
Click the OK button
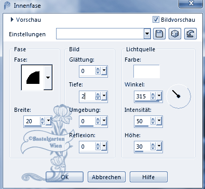point(64,177)
